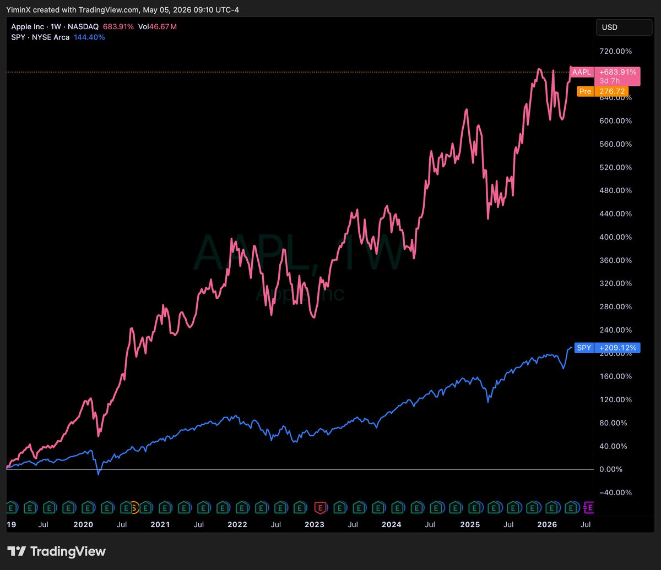
Task: Click the 400.00% axis label
Action: coord(616,237)
